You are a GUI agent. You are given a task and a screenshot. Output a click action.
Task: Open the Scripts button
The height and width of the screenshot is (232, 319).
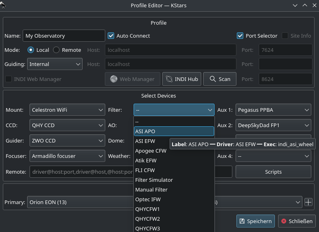pyautogui.click(x=273, y=172)
